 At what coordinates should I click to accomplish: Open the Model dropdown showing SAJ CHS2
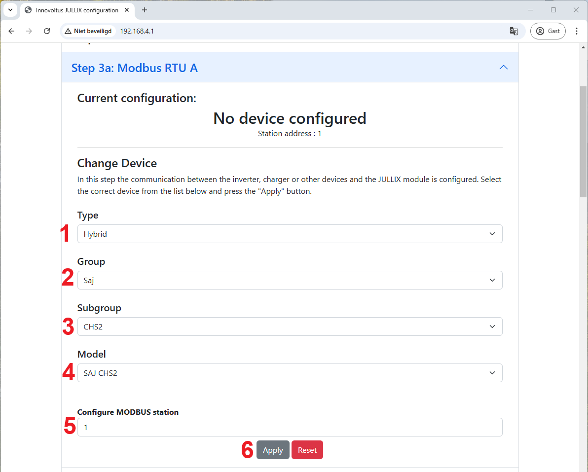pos(290,373)
